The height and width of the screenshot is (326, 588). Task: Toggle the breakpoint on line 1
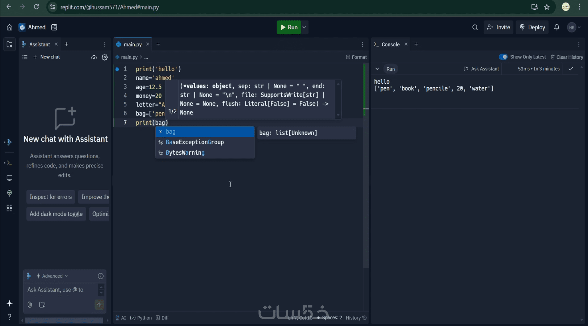coord(117,69)
